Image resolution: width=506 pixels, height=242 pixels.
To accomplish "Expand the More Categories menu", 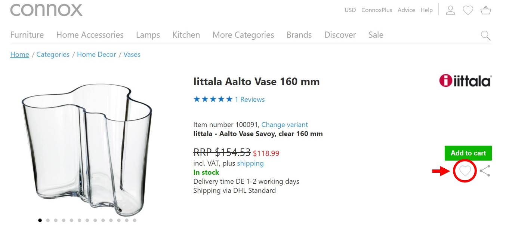I will click(x=243, y=35).
